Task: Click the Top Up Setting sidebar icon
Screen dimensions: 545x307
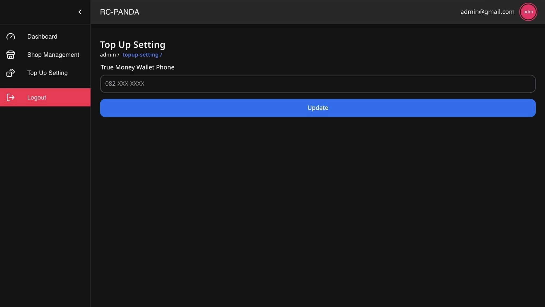Action: (11, 73)
